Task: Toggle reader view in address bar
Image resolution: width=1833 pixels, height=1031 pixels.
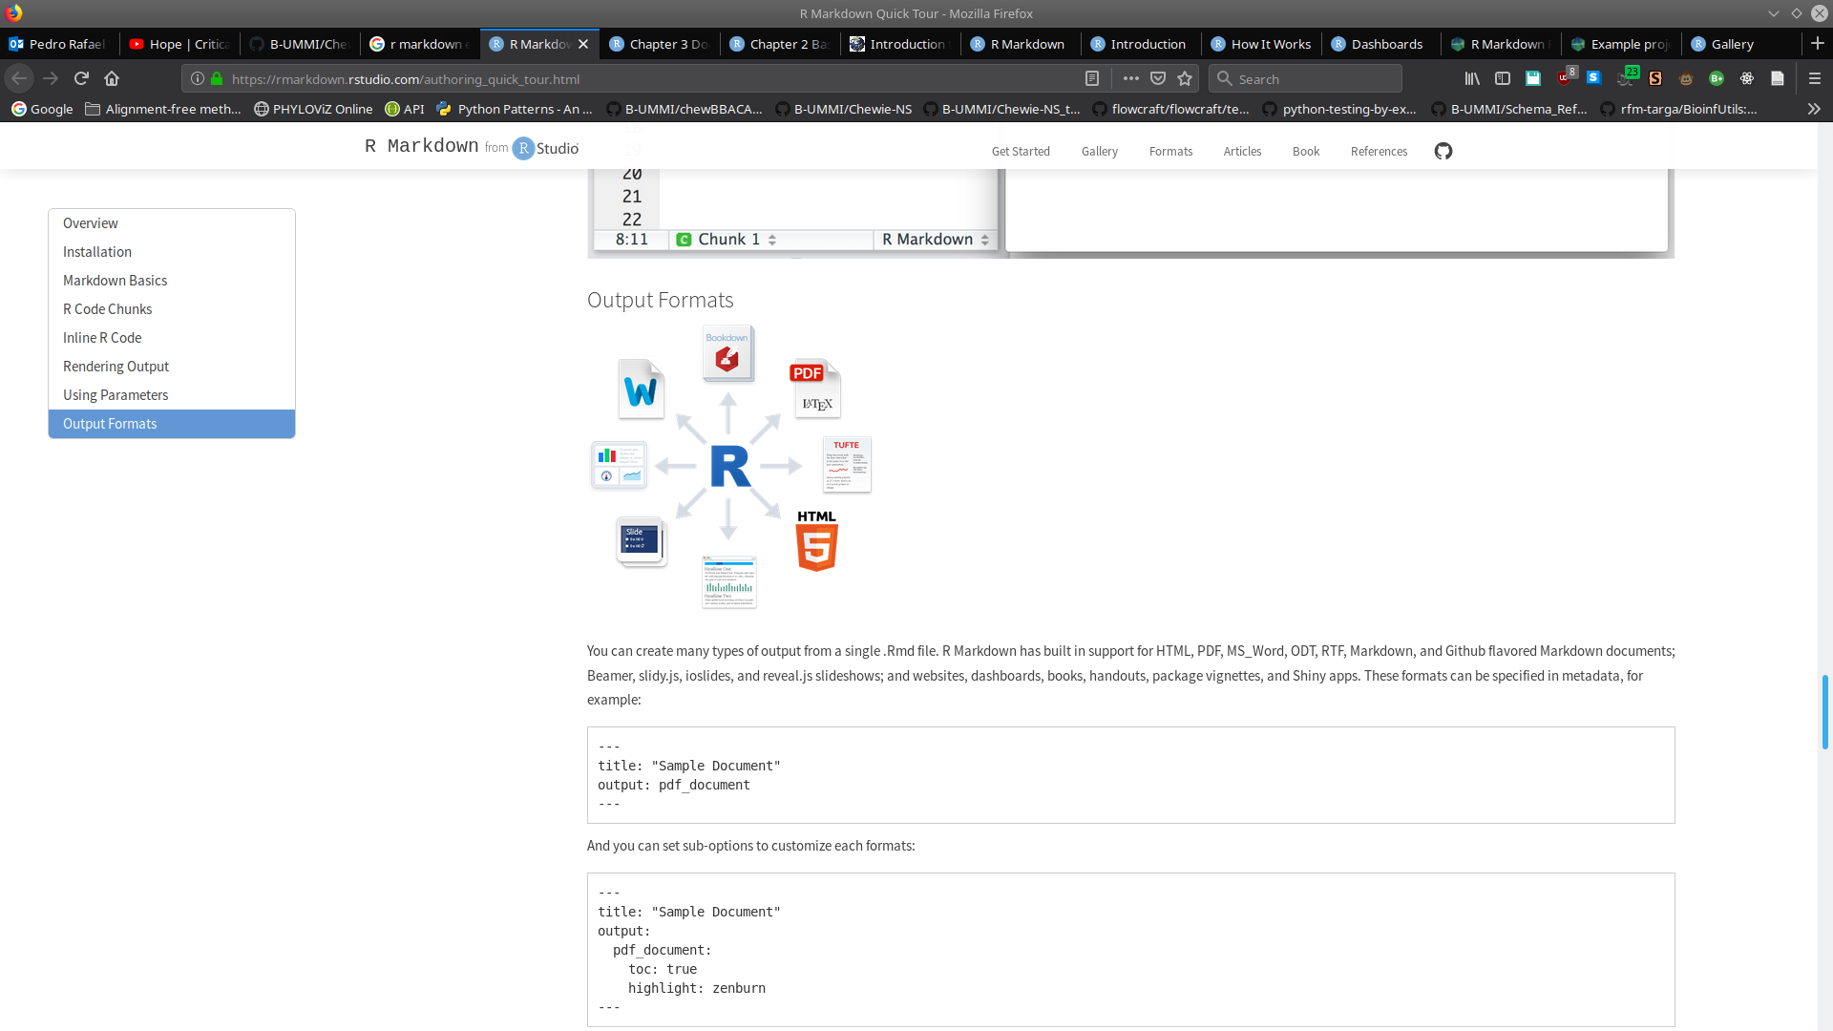Action: [1092, 78]
